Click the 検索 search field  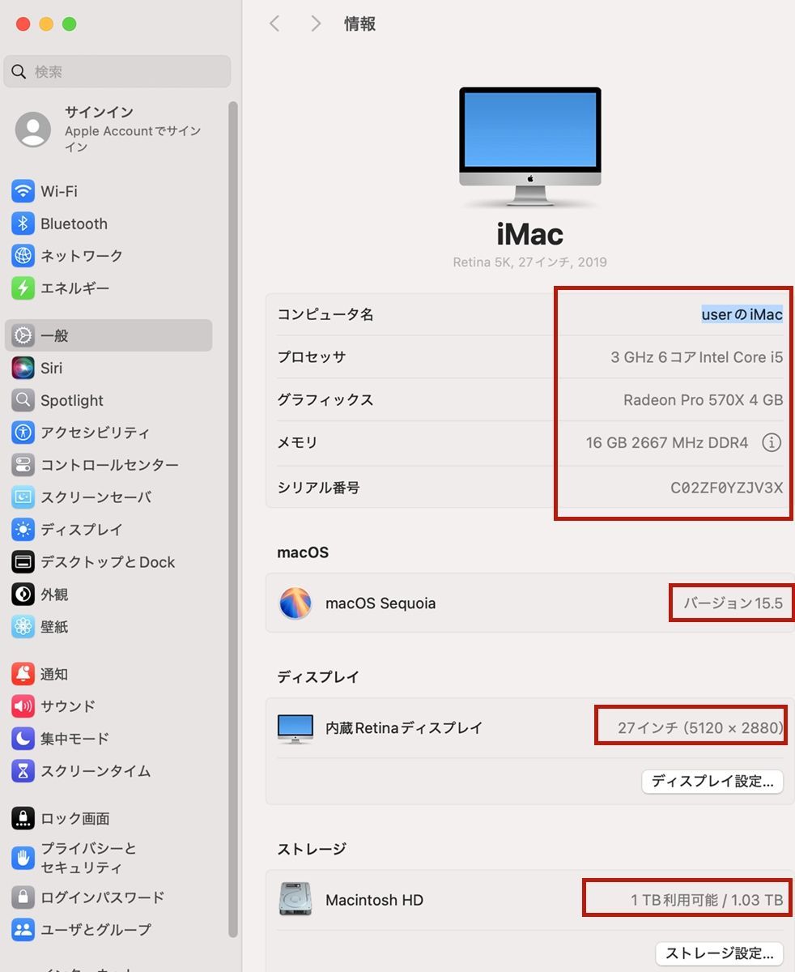click(x=117, y=72)
